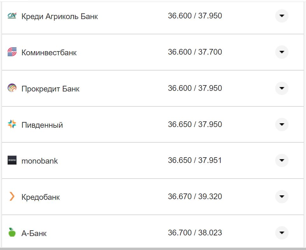Select the Кредобанк bank name
The image size is (306, 250).
41,197
